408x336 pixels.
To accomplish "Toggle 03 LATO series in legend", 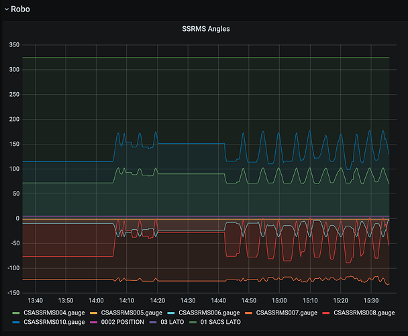I will pos(172,322).
